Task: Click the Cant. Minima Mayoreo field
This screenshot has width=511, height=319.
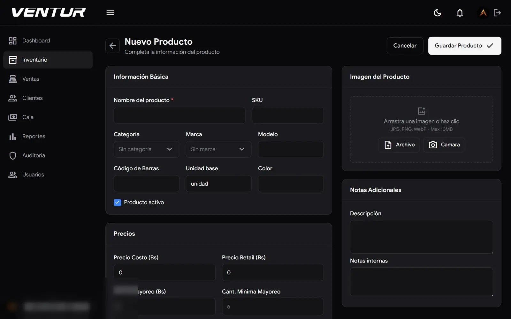Action: coord(273,307)
